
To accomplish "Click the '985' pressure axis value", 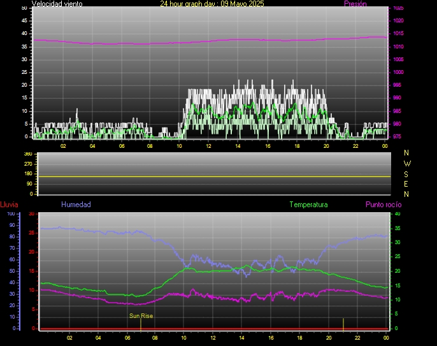I will tap(397, 111).
